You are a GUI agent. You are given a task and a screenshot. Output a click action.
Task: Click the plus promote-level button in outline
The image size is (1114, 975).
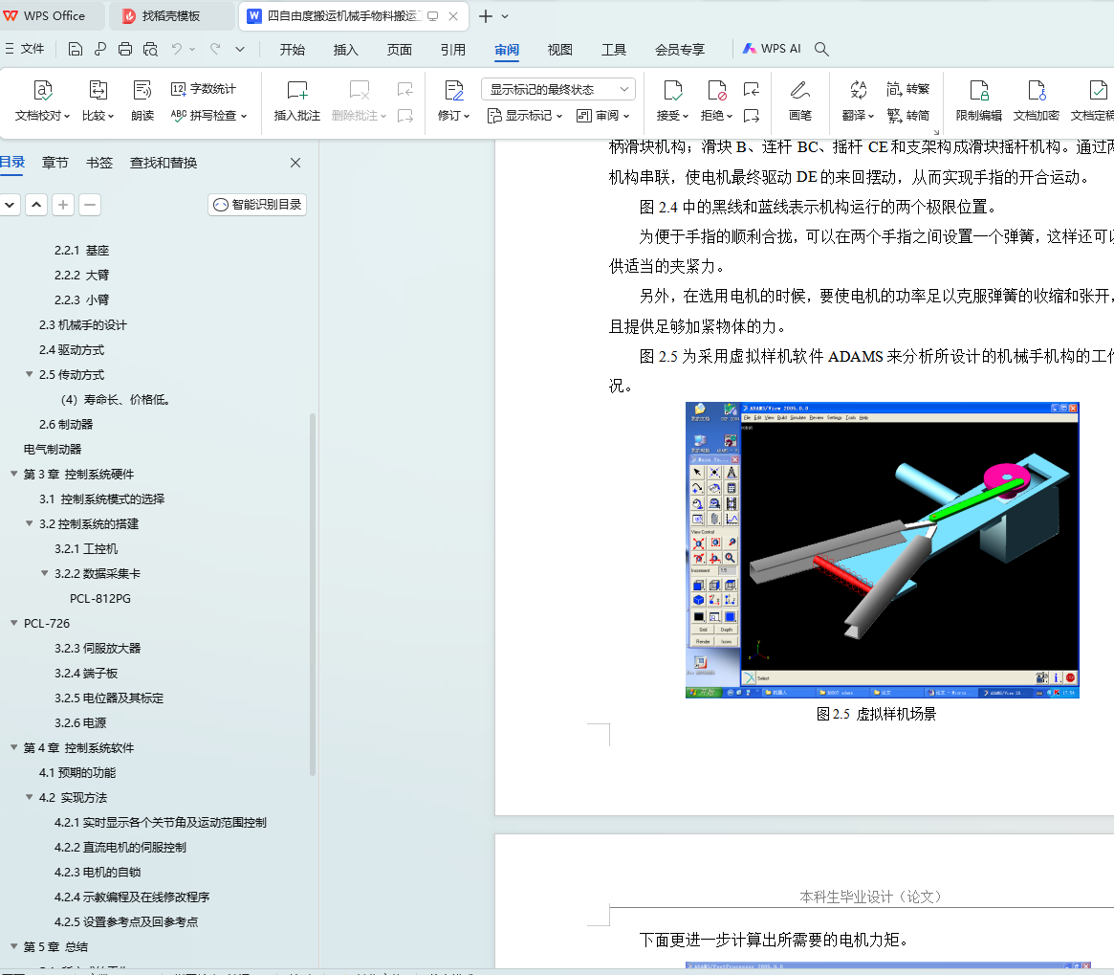point(63,205)
